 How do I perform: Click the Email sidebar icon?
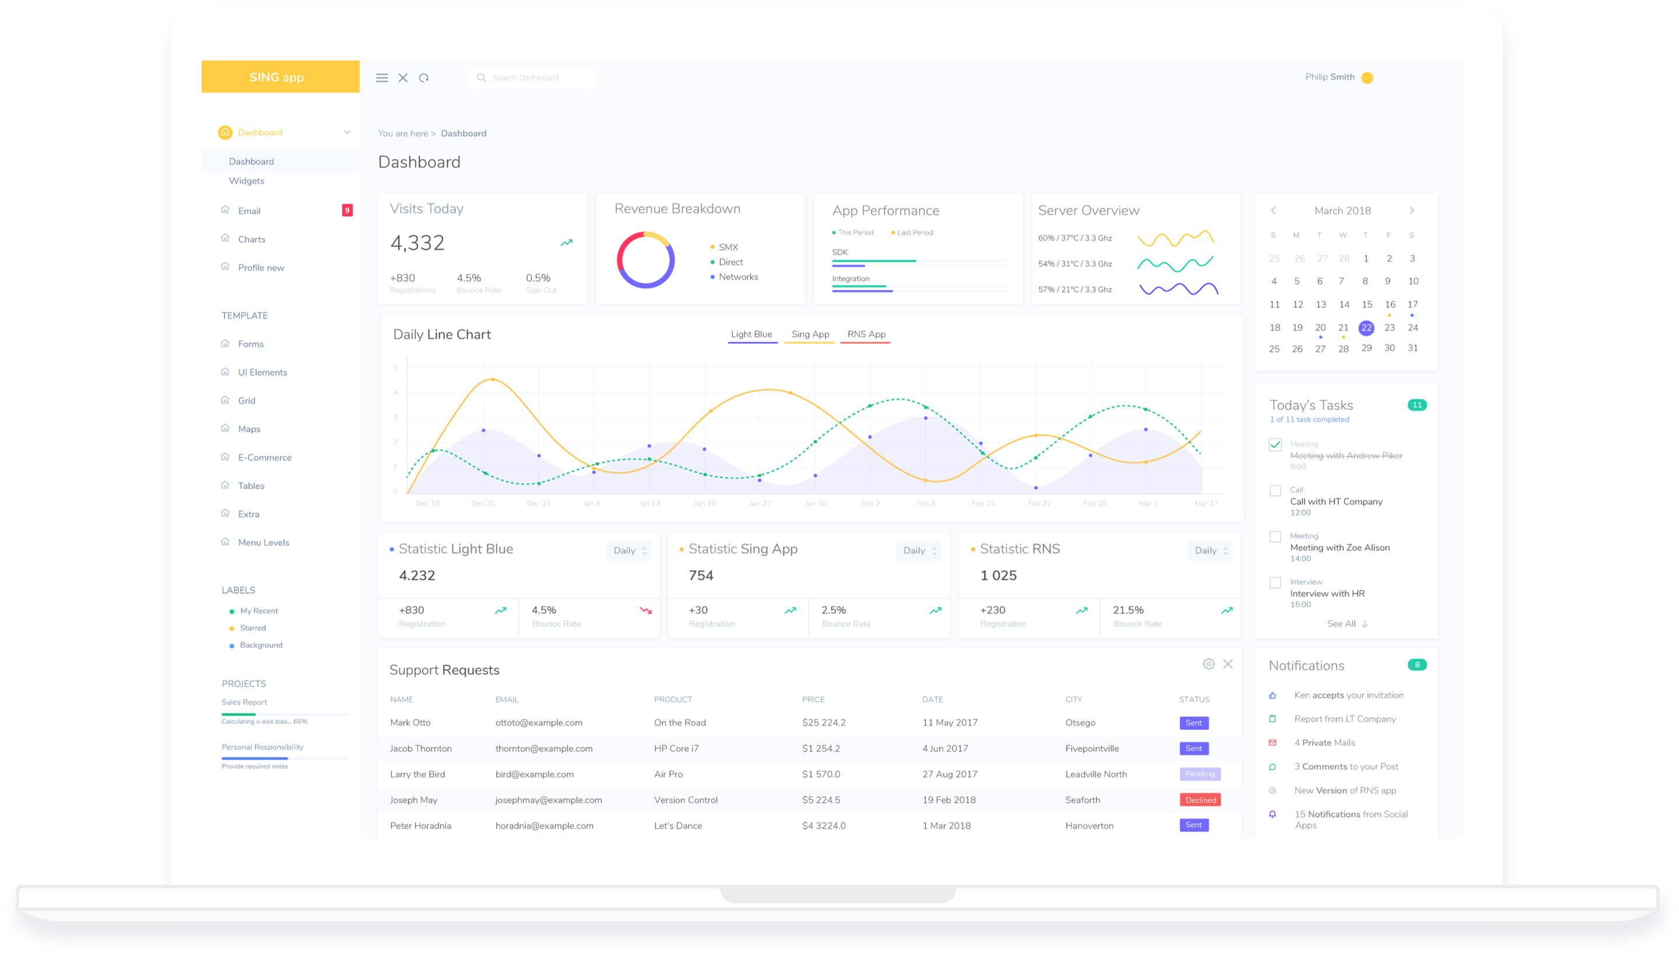coord(225,210)
